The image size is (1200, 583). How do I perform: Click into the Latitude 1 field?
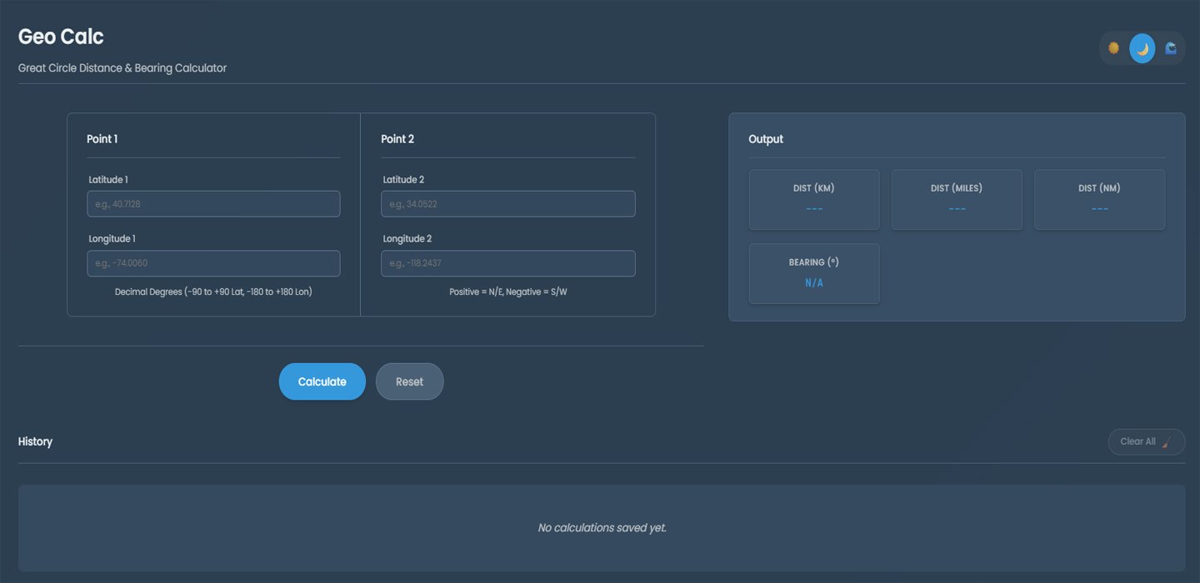click(x=213, y=204)
